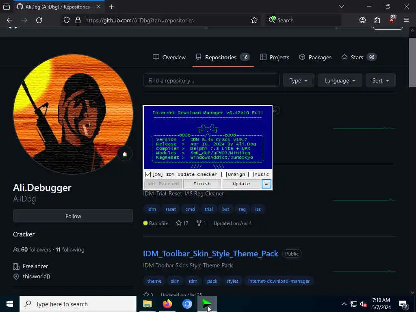The width and height of the screenshot is (416, 312).
Task: Open the 11 following link
Action: point(70,250)
